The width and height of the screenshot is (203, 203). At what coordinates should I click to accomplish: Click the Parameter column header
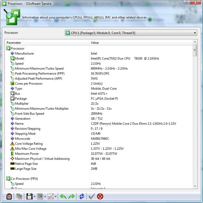coord(47,43)
